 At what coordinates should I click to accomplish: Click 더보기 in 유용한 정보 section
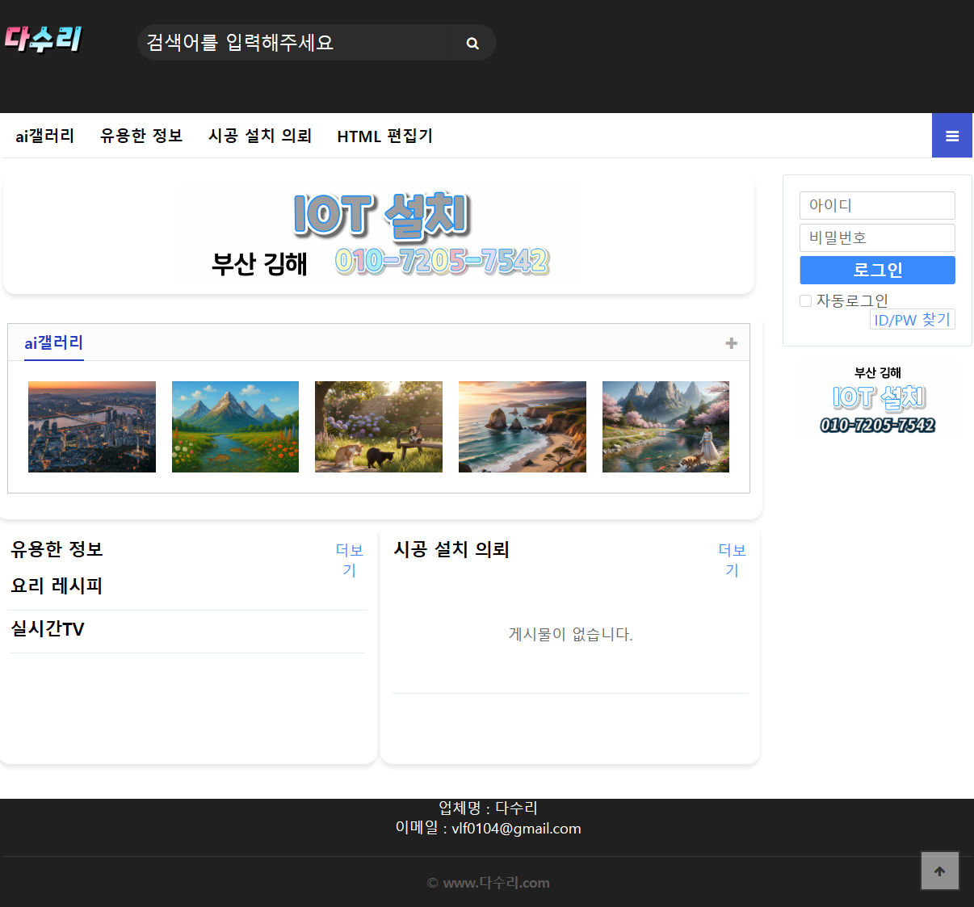(x=349, y=560)
